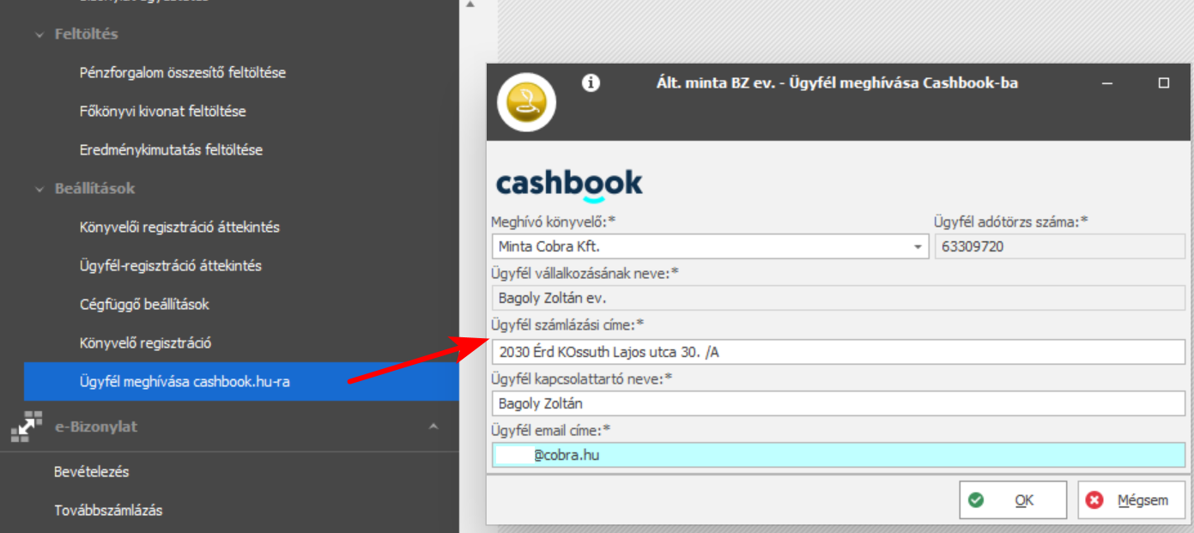The image size is (1194, 533).
Task: Click the Beállítások section header
Action: coord(94,189)
